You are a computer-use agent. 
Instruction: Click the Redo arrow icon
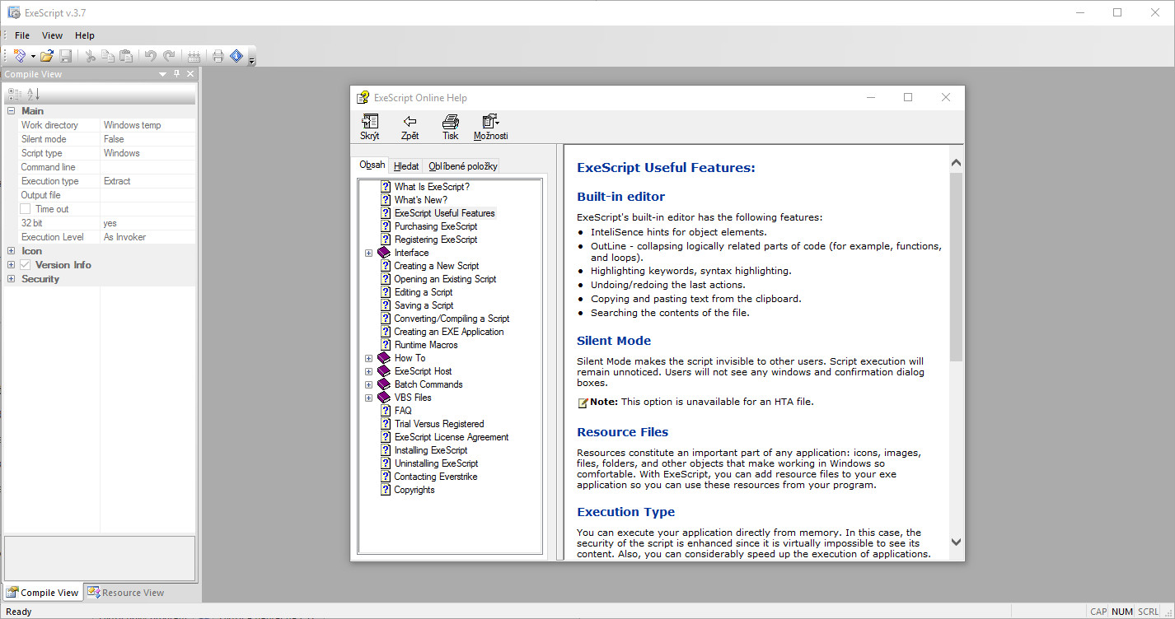[169, 56]
